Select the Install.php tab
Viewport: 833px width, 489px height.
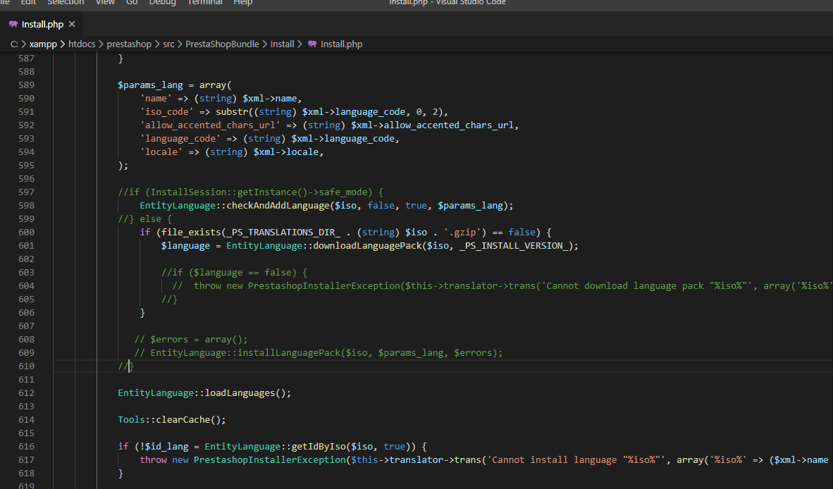[42, 24]
